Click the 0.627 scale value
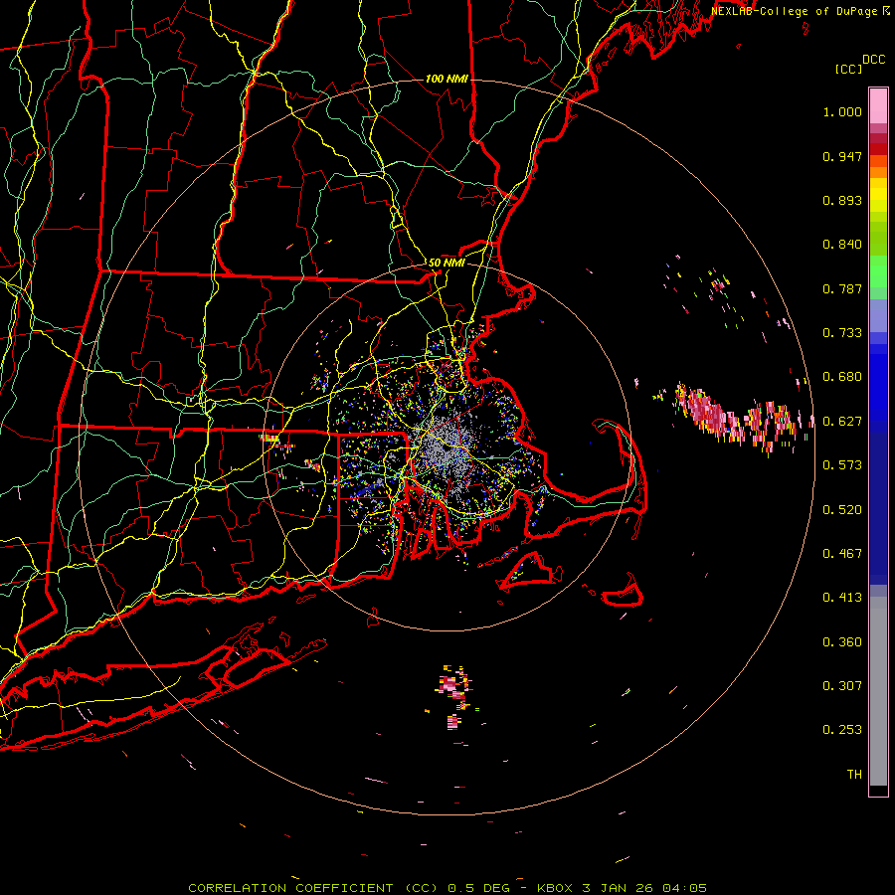Viewport: 895px width, 895px height. 842,422
